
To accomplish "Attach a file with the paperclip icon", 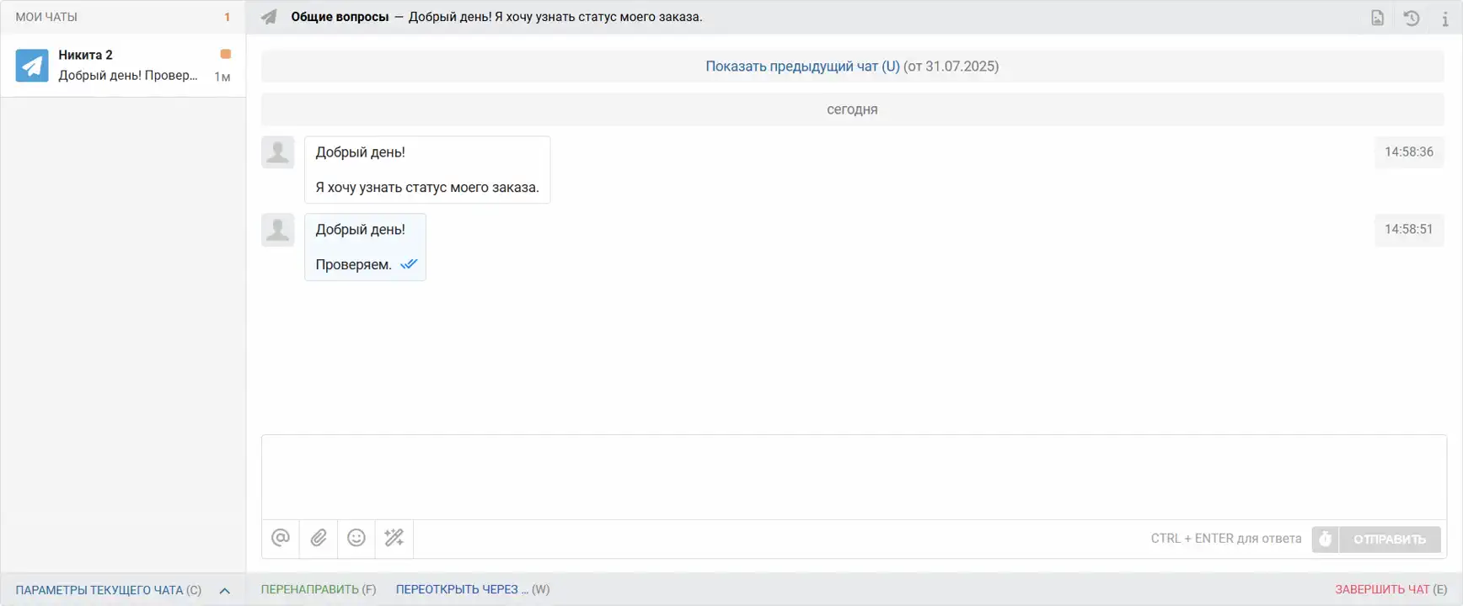I will click(319, 538).
